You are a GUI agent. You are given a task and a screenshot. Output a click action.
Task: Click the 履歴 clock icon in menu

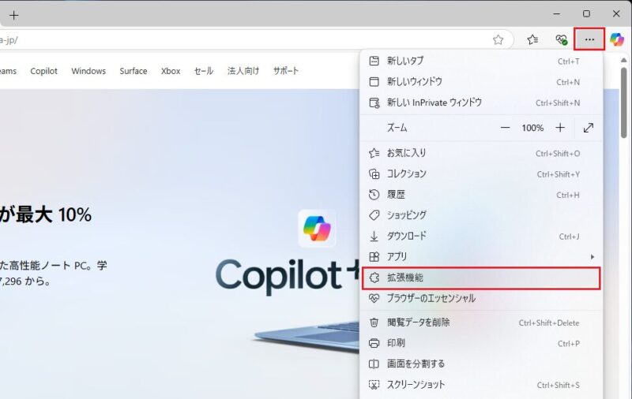click(x=374, y=195)
